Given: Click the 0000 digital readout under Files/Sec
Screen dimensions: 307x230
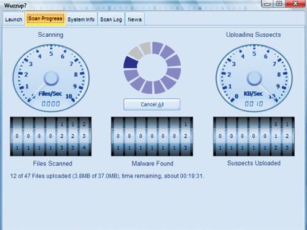Looking at the screenshot, I should [x=51, y=104].
